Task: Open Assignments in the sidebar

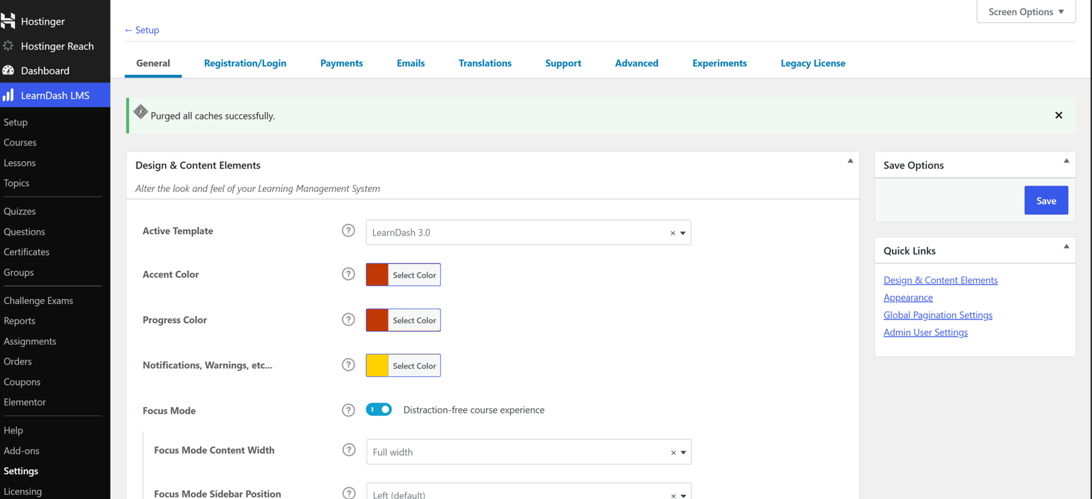Action: click(x=30, y=341)
